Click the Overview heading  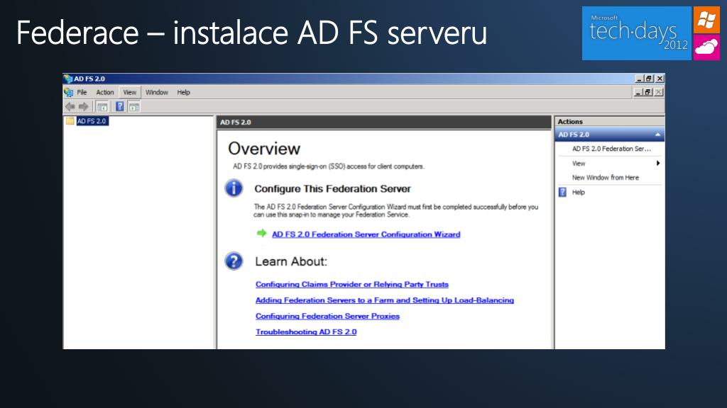pyautogui.click(x=264, y=149)
